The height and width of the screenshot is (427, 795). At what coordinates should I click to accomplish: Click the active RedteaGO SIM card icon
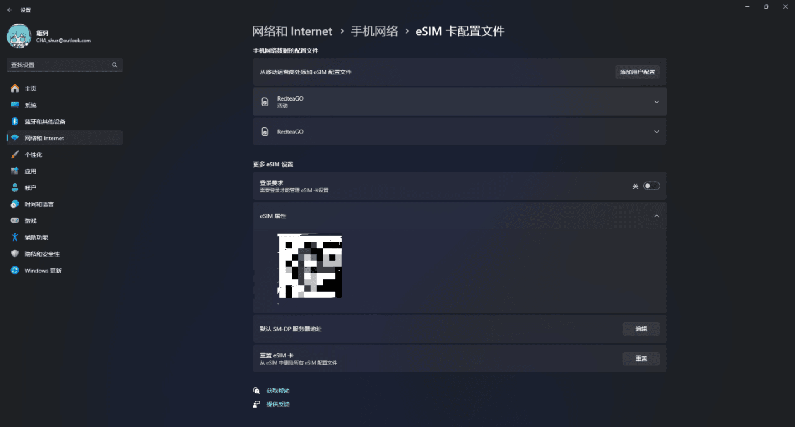coord(265,102)
